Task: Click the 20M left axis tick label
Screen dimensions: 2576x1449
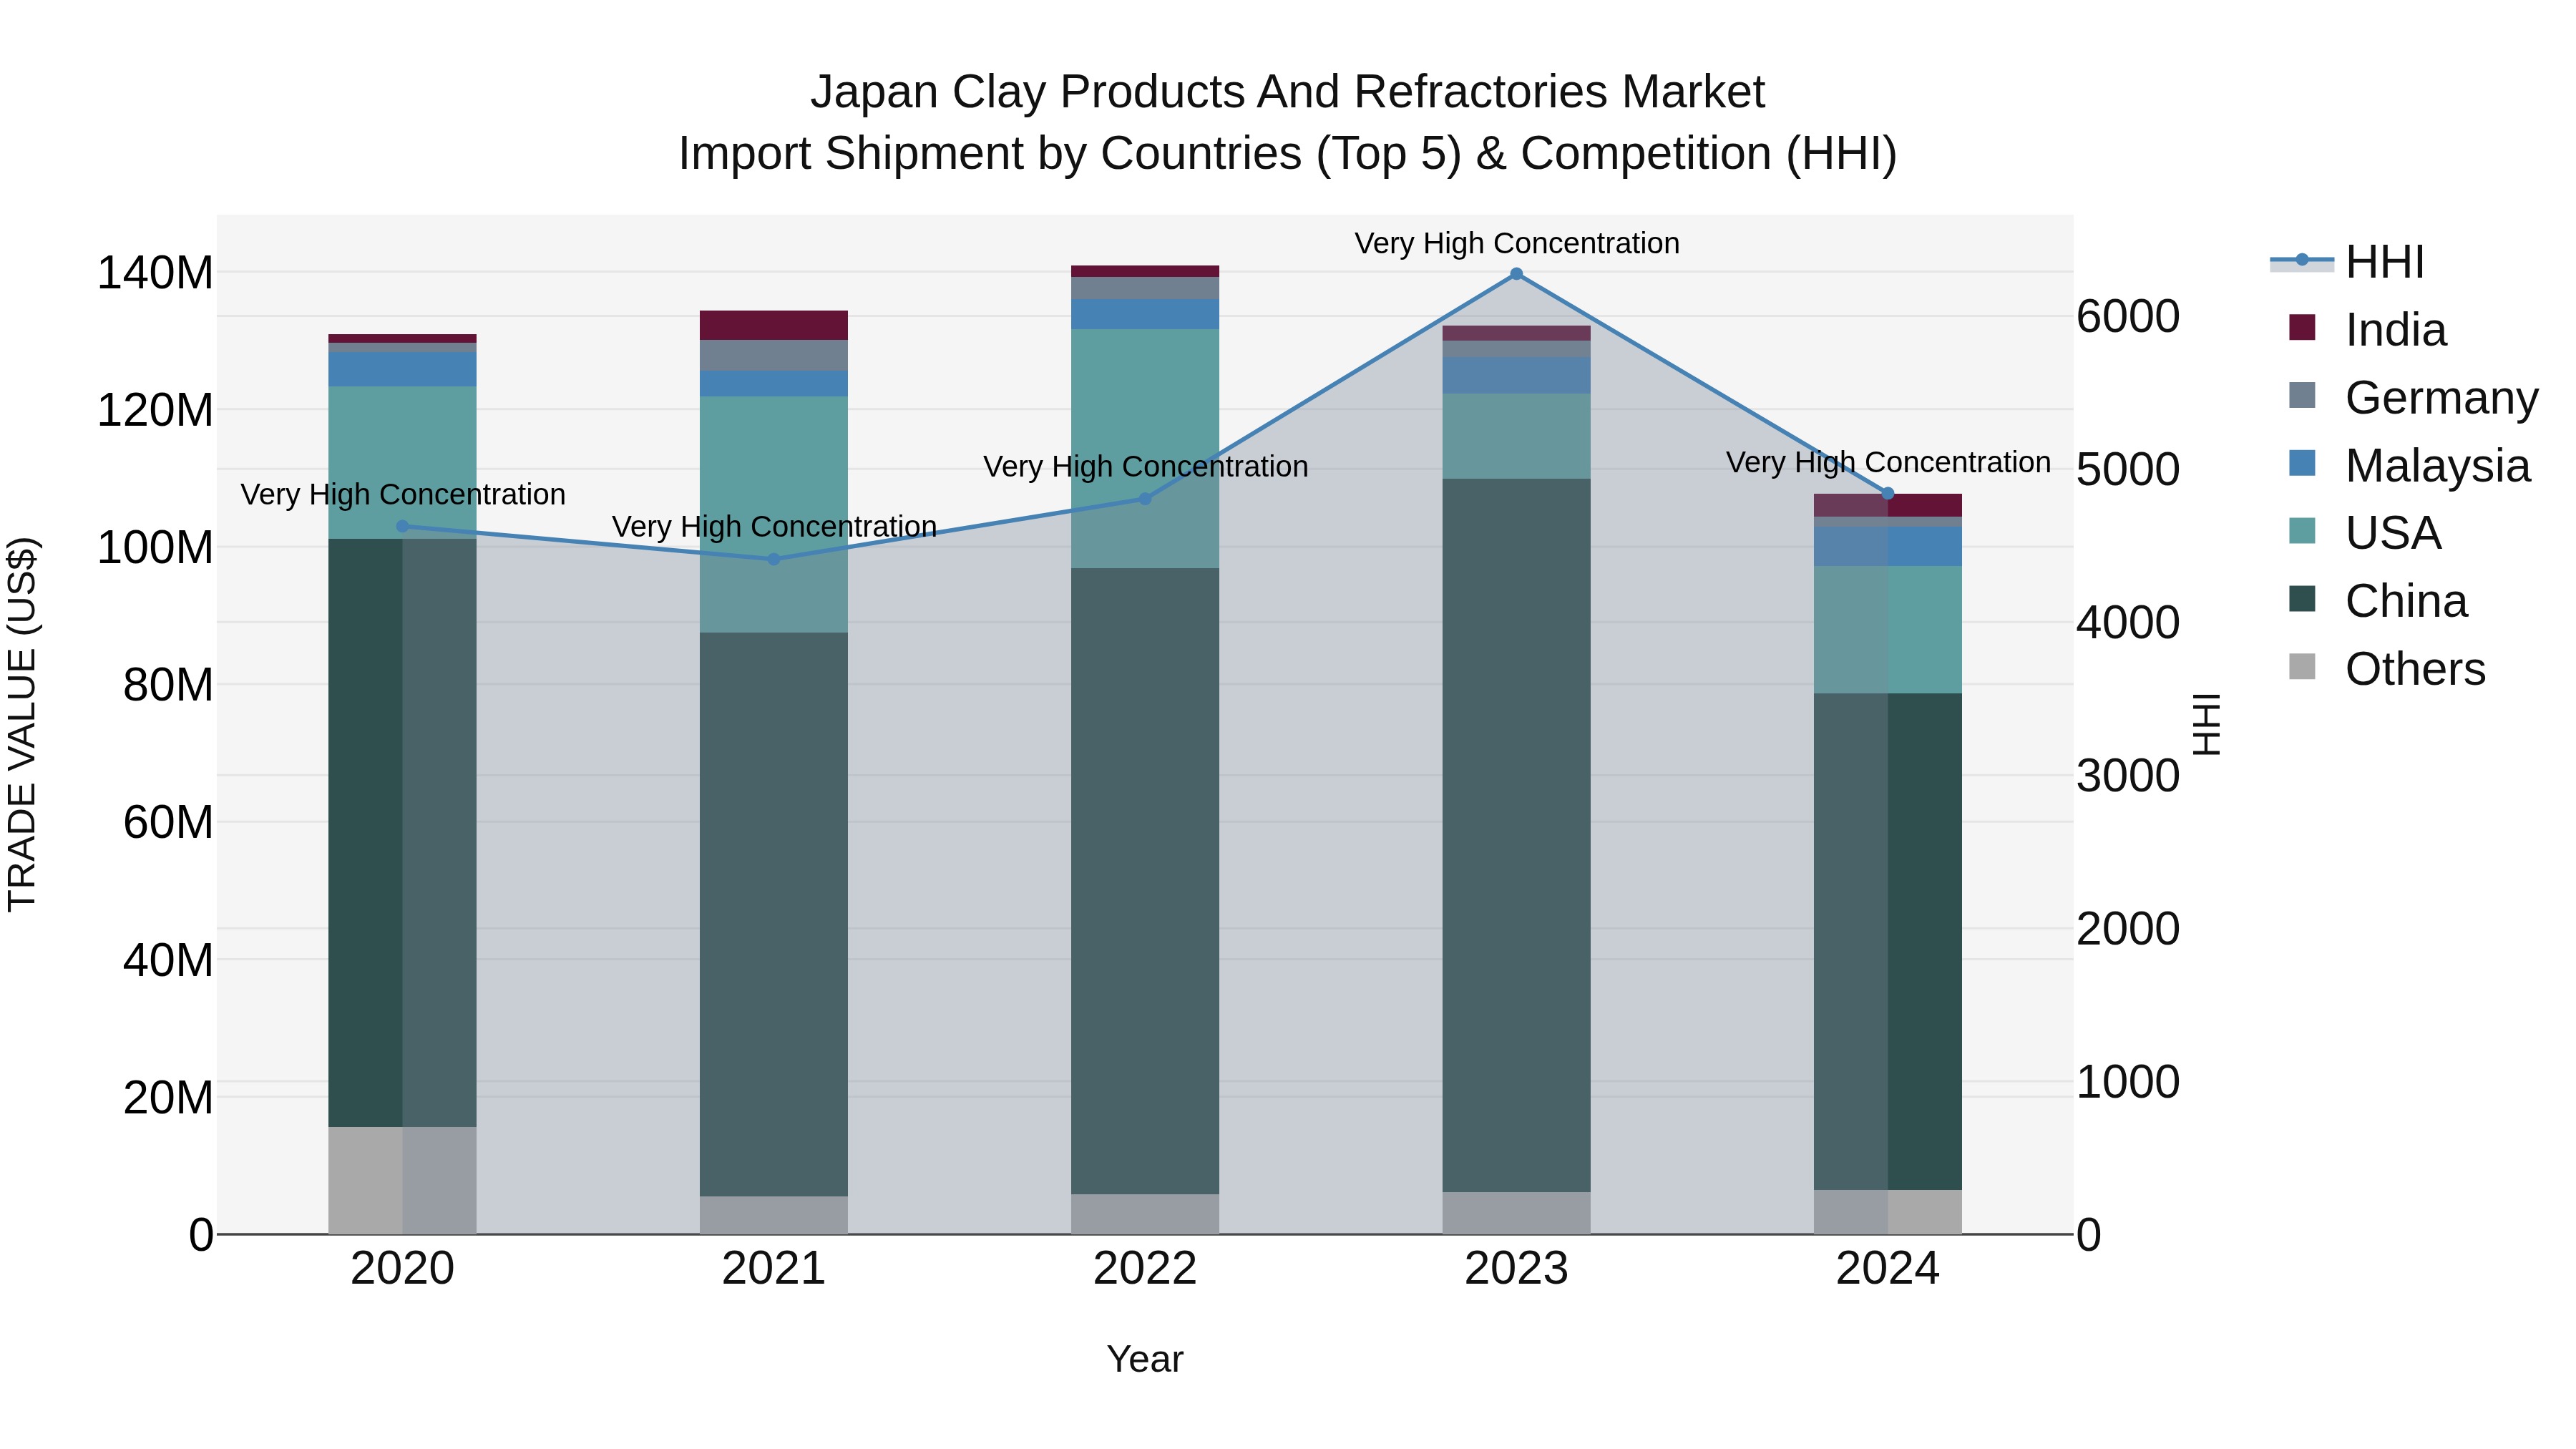Action: click(168, 1098)
